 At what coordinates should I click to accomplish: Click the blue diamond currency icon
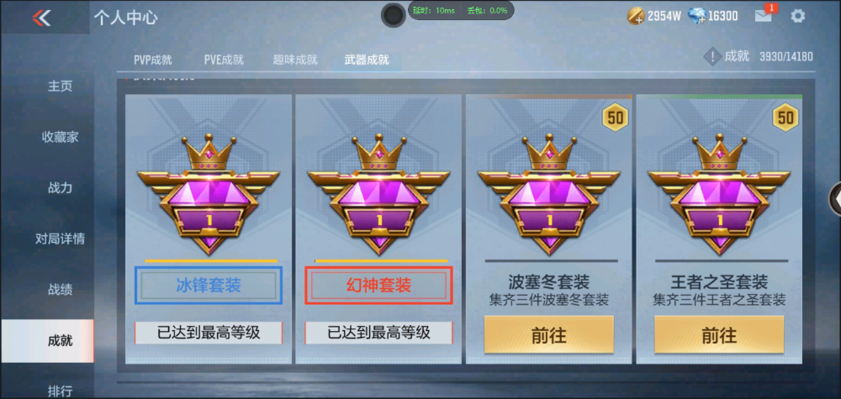(696, 16)
